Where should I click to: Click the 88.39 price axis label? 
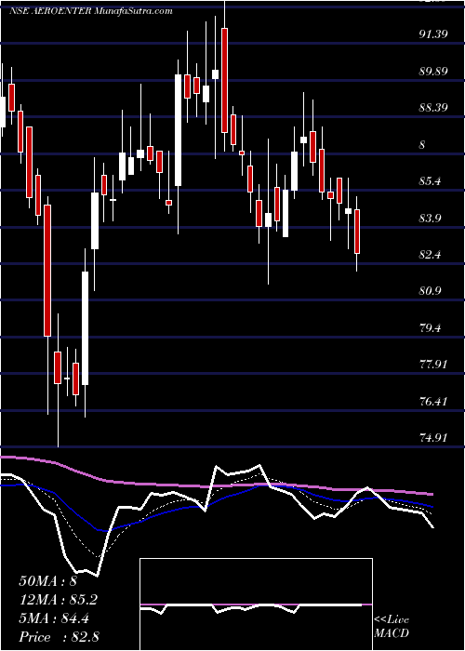click(433, 108)
